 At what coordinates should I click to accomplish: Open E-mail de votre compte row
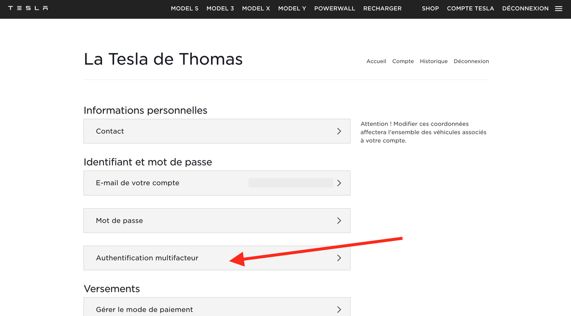click(217, 183)
